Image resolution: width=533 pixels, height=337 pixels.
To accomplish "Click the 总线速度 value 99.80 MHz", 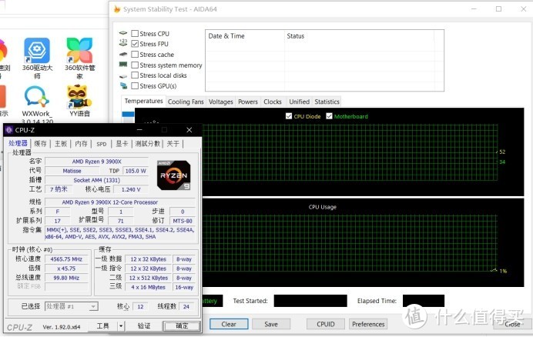I will coord(66,278).
